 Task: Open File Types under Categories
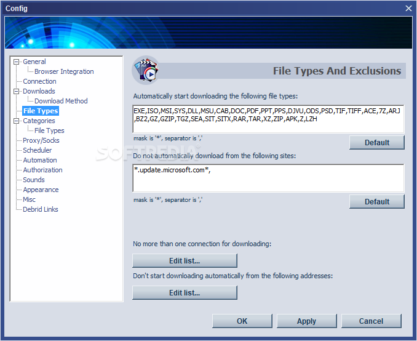click(x=49, y=130)
